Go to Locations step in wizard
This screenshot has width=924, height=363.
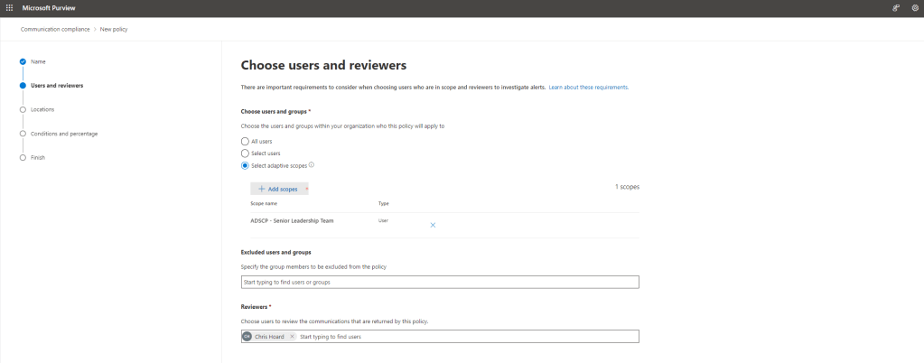click(42, 109)
